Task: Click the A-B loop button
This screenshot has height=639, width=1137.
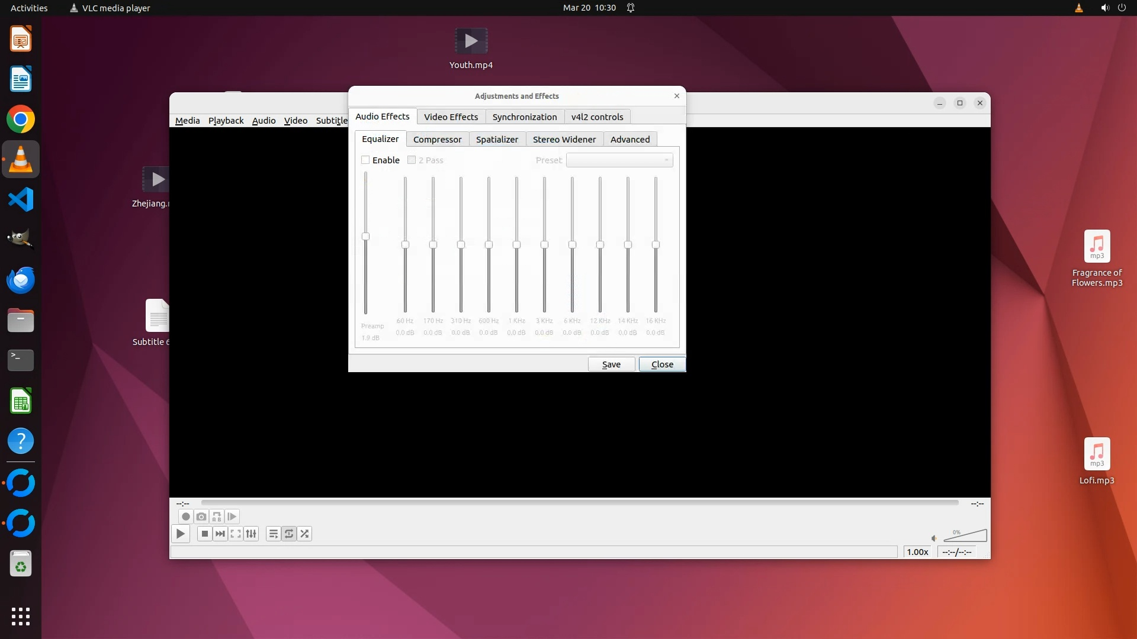Action: click(x=217, y=517)
